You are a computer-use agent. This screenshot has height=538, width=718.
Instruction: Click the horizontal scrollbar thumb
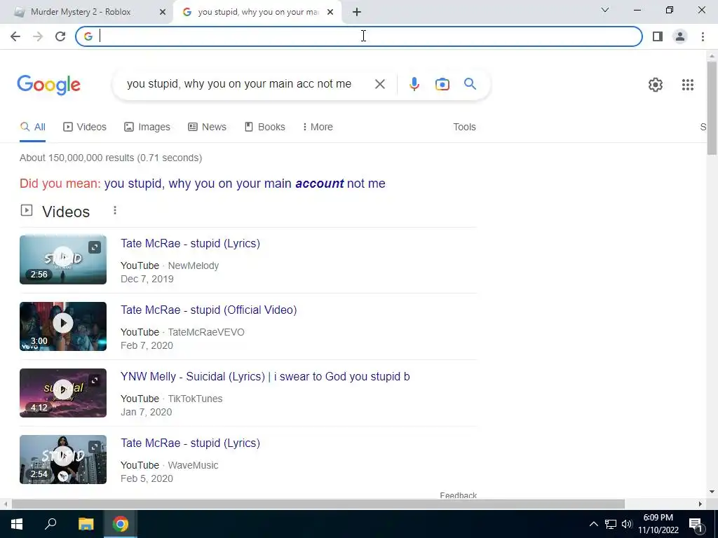(318, 504)
